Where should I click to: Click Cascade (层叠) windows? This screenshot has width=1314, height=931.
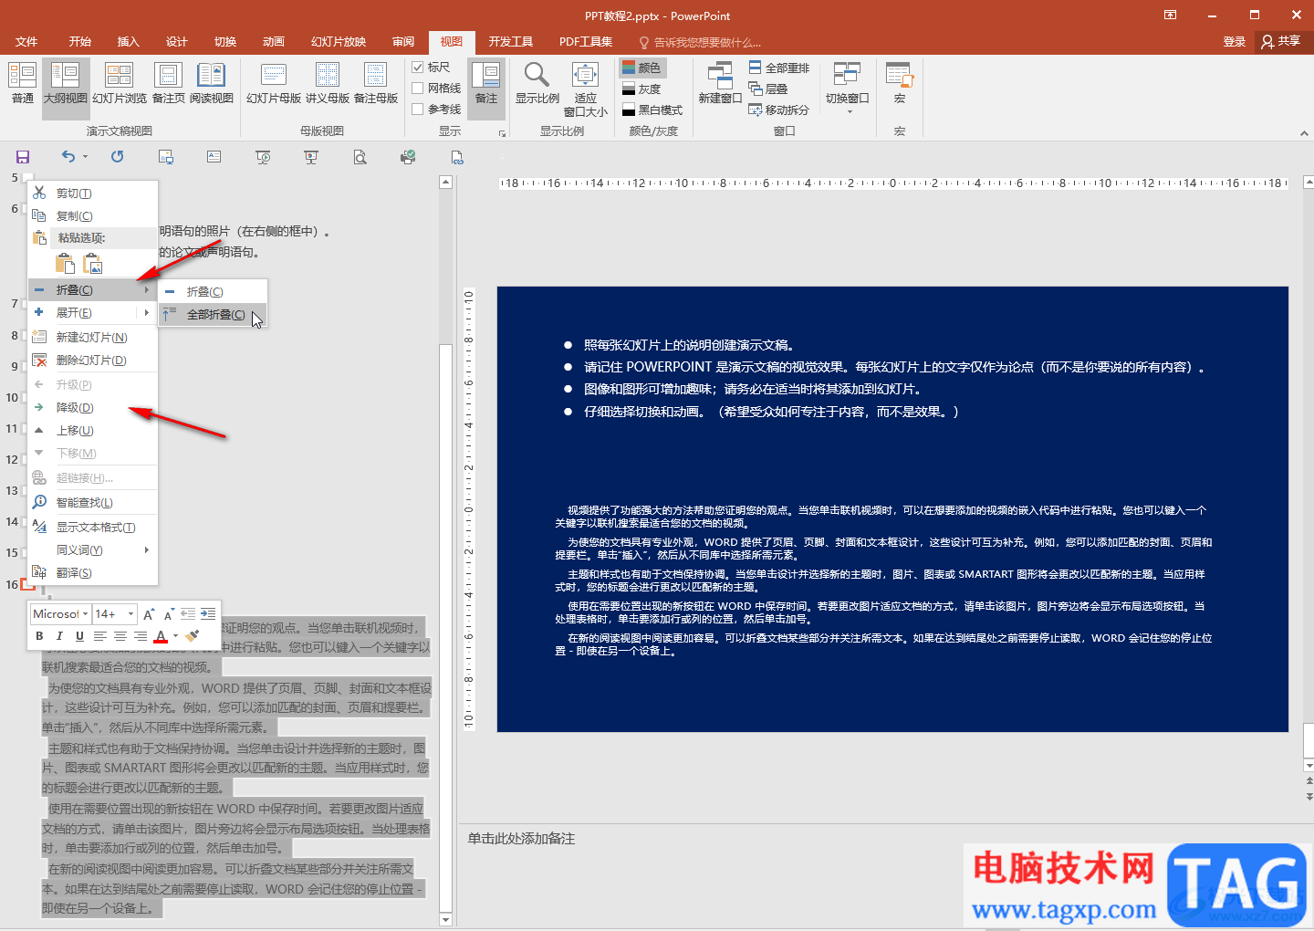coord(768,89)
